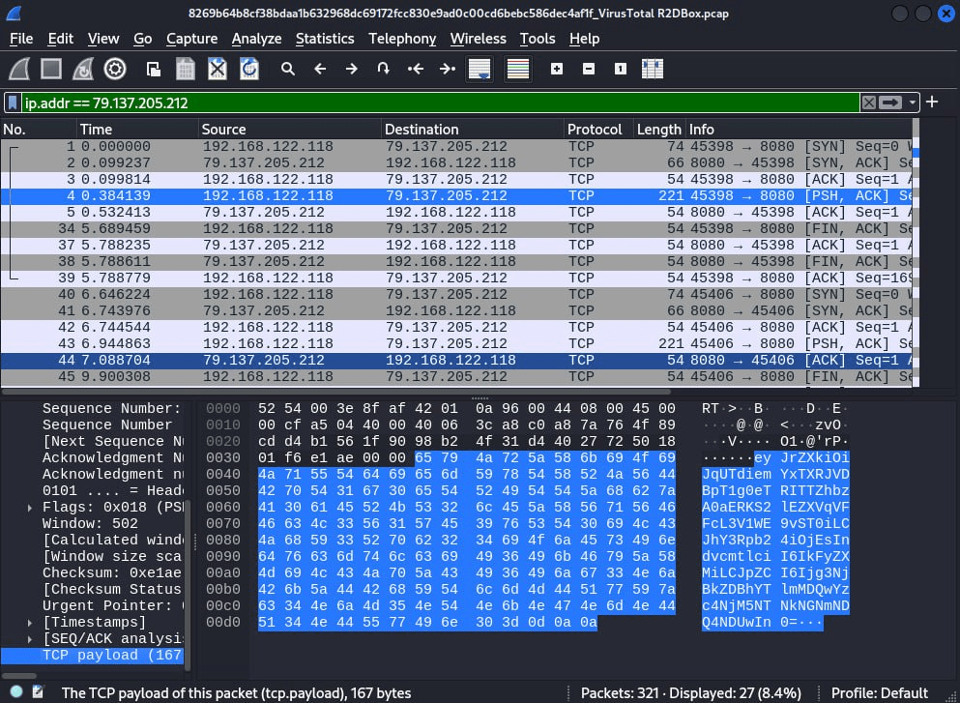Zoom out the main window text
The width and height of the screenshot is (960, 703).
click(589, 69)
